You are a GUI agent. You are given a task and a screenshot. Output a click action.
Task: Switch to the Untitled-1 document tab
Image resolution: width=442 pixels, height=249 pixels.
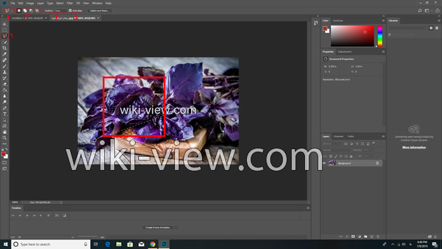27,18
